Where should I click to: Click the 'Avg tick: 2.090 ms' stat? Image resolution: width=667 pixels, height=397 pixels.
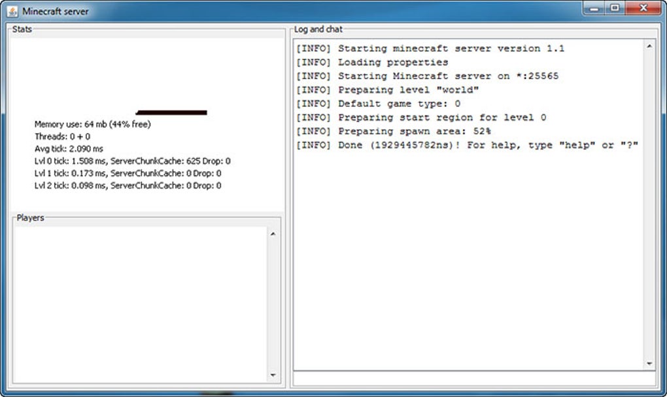pos(69,149)
